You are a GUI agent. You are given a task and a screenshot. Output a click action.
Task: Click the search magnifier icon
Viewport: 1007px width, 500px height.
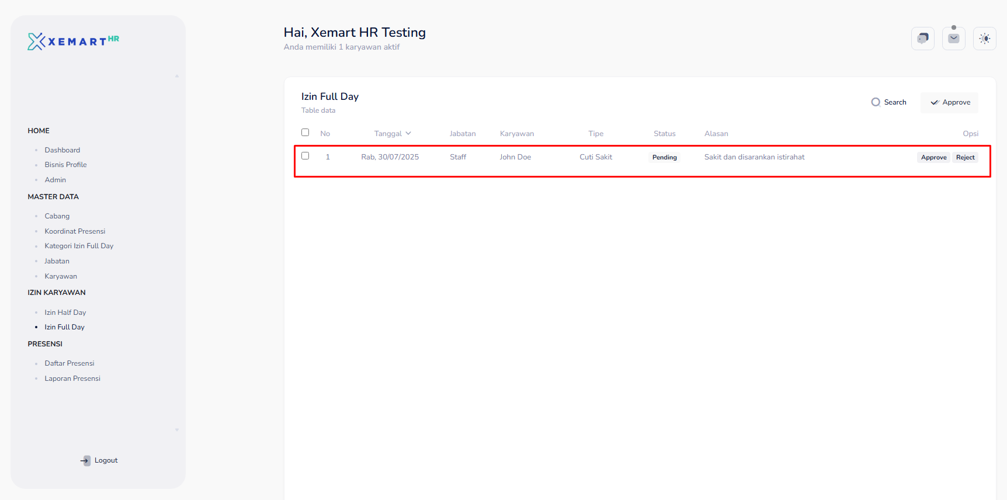click(x=876, y=102)
